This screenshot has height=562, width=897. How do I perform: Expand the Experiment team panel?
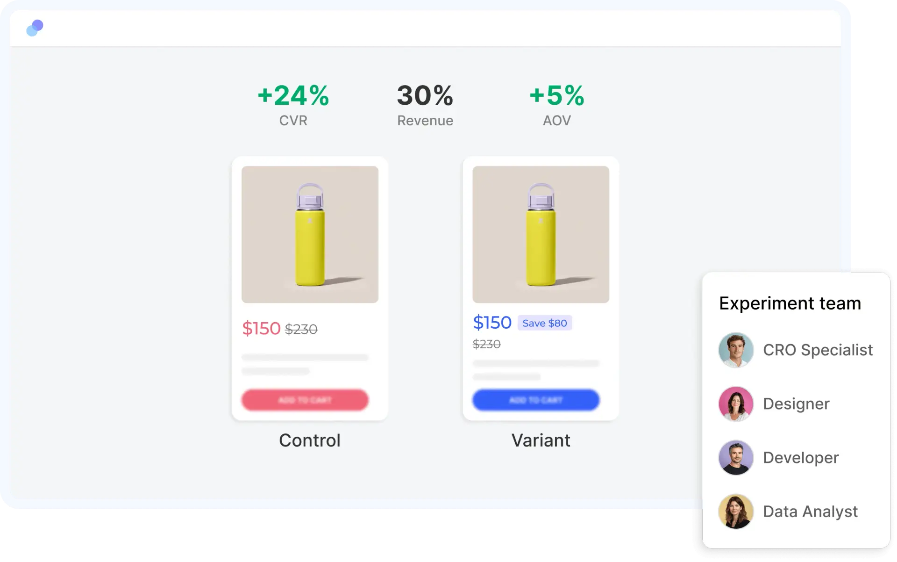point(790,303)
